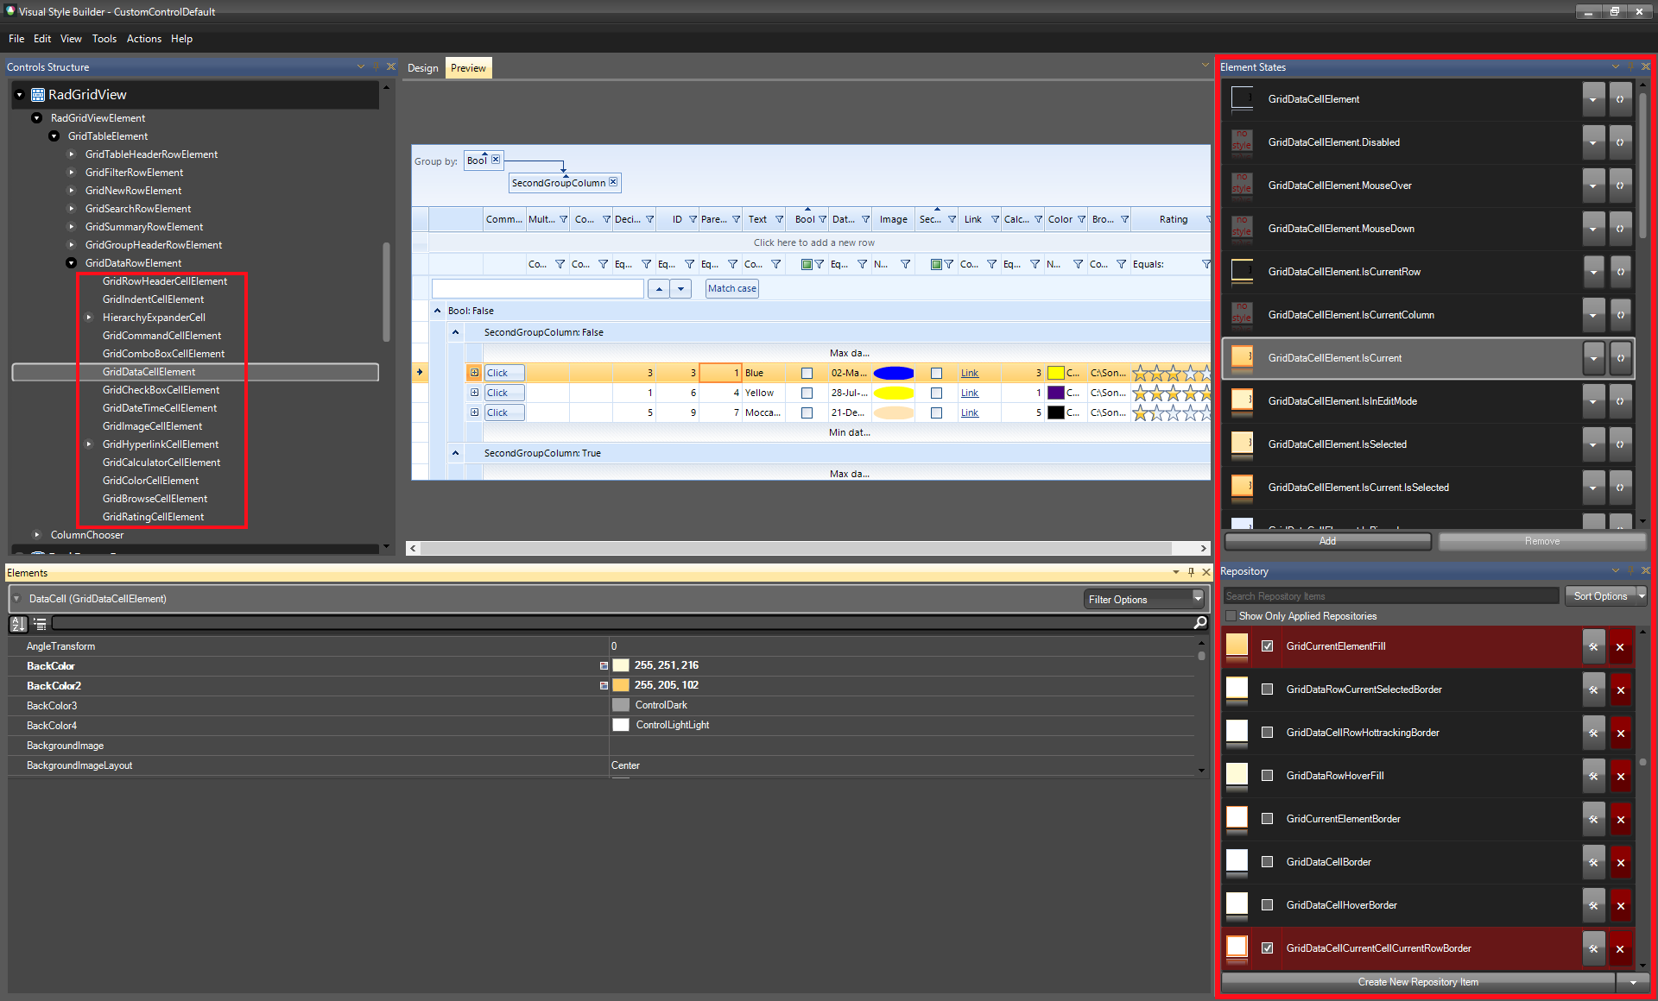
Task: Reset the GridDataCellElement.IsCurrent state style
Action: click(x=1620, y=358)
